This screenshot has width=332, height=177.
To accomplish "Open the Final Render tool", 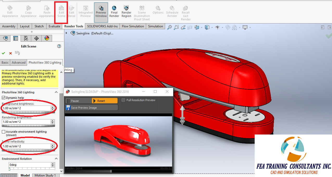I will pos(114,11).
